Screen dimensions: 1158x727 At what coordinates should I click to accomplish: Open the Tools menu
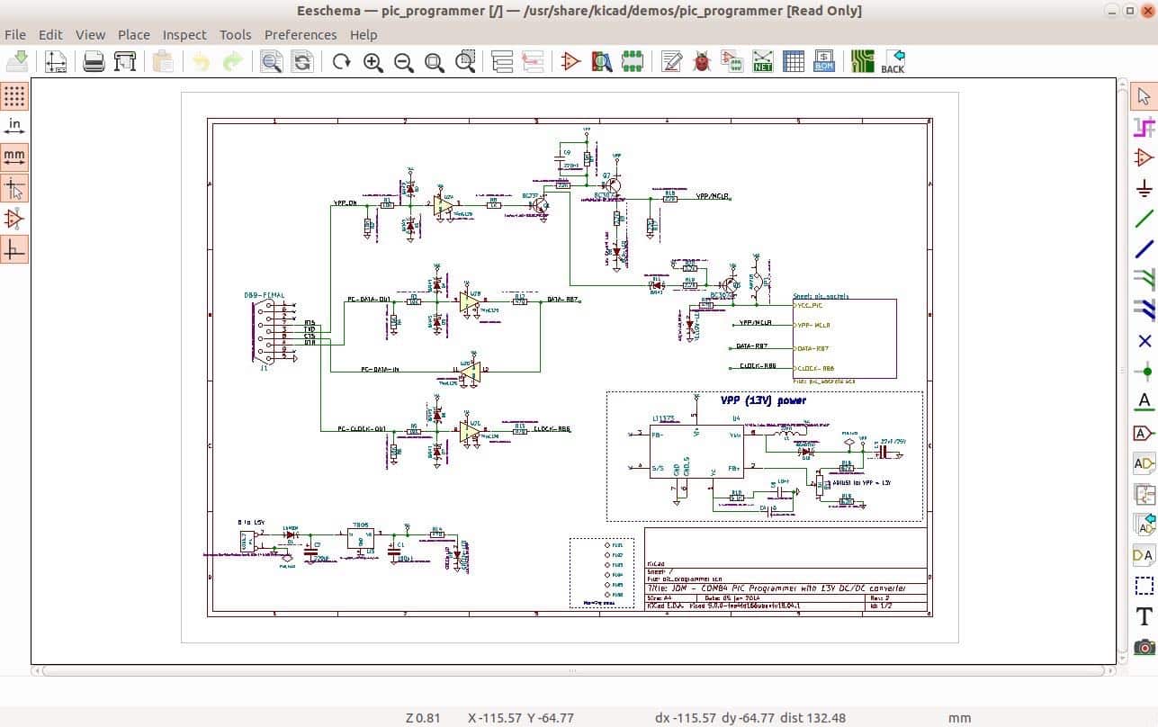(236, 34)
